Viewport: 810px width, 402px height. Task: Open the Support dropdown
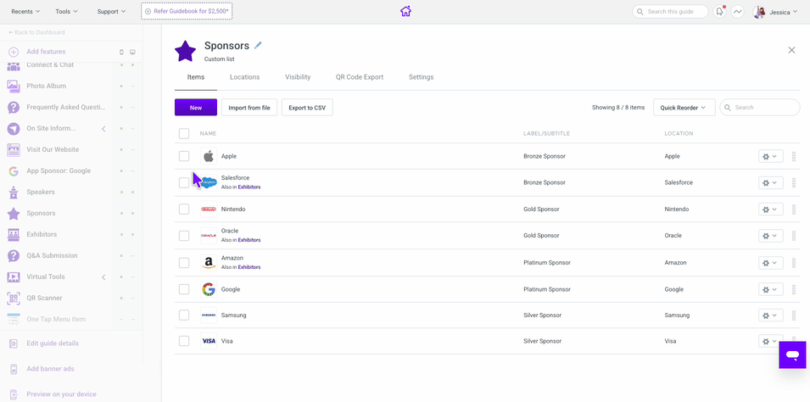click(112, 11)
